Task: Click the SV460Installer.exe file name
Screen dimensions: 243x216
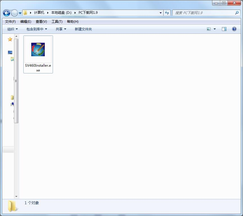Action: pos(38,68)
